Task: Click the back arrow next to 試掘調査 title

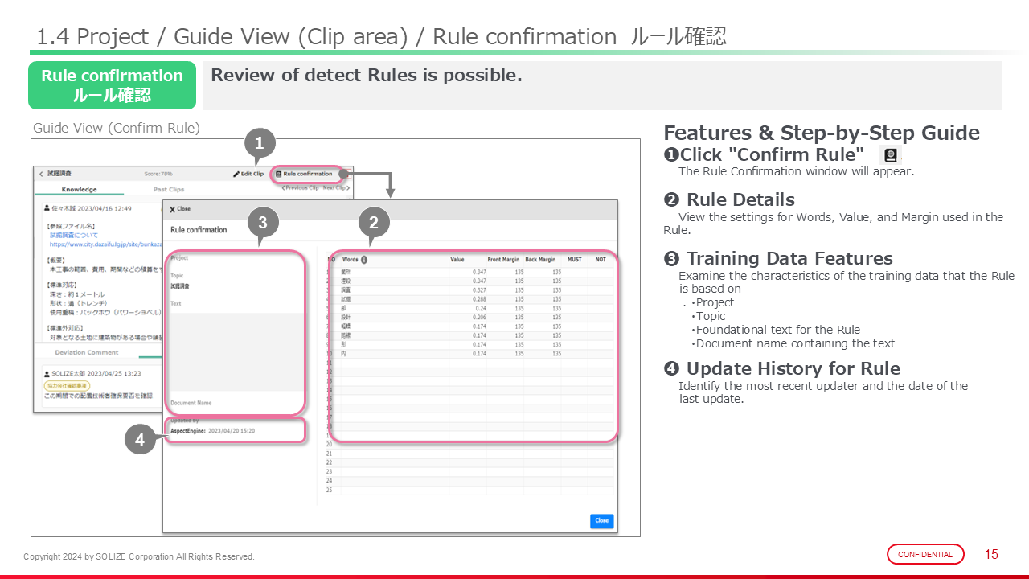Action: coord(41,174)
